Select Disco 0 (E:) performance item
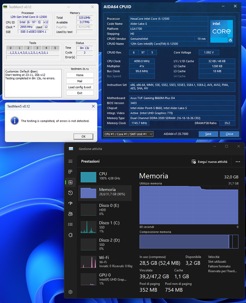246x303 pixels. click(x=105, y=209)
